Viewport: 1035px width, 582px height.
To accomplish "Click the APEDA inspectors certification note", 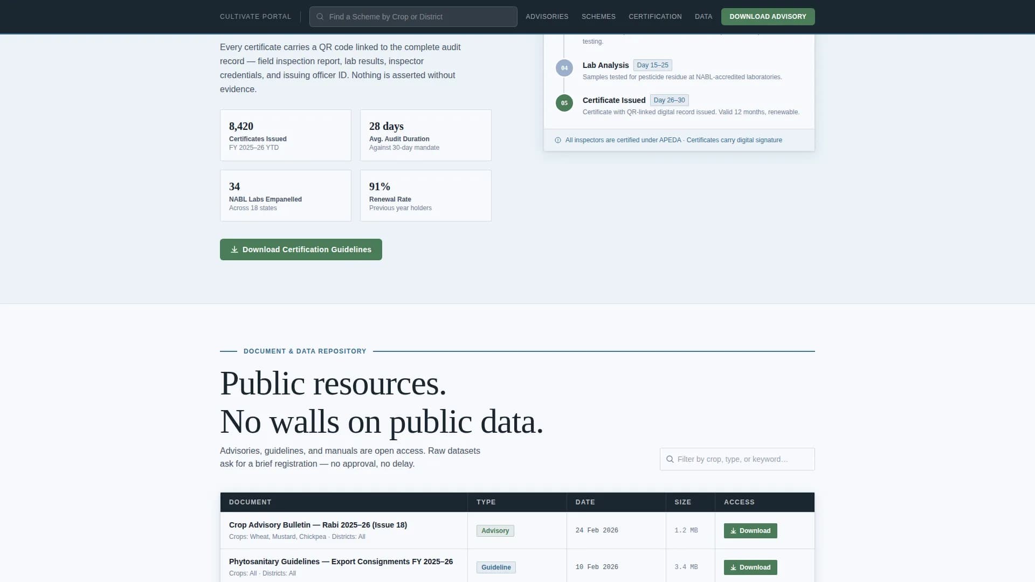I will pos(673,140).
